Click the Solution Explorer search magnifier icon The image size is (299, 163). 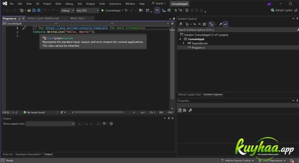point(298,30)
